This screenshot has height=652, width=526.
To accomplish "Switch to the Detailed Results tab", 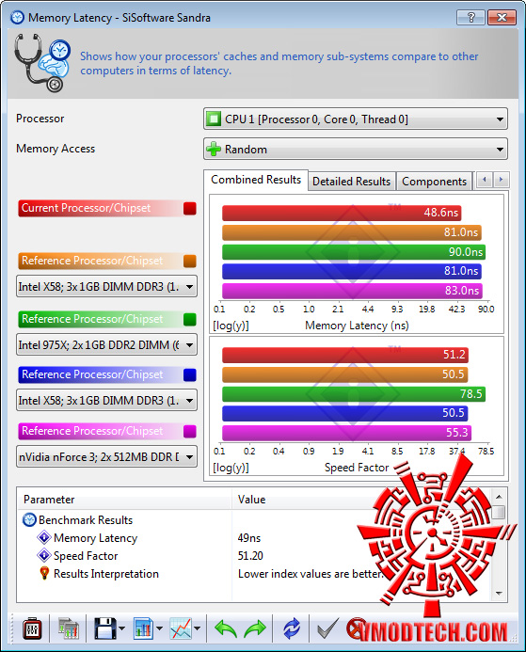I will (x=351, y=182).
